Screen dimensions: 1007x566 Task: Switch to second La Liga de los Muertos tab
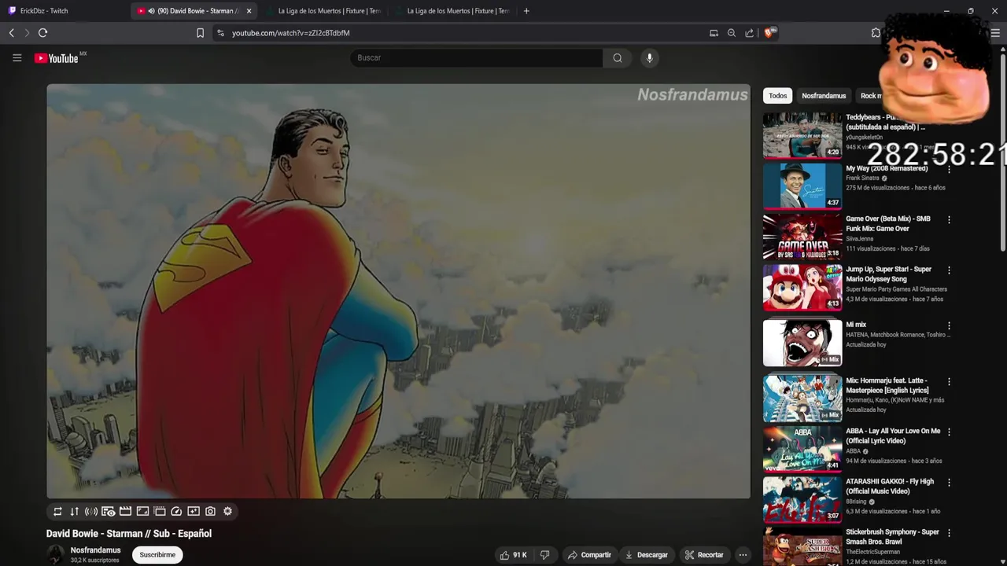(x=453, y=11)
